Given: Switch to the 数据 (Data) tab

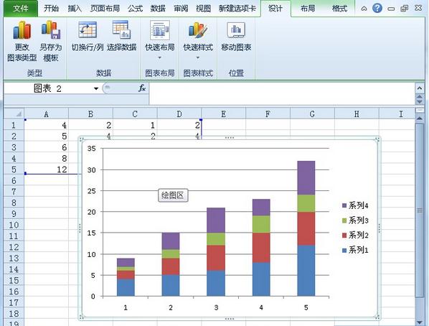Looking at the screenshot, I should (158, 9).
